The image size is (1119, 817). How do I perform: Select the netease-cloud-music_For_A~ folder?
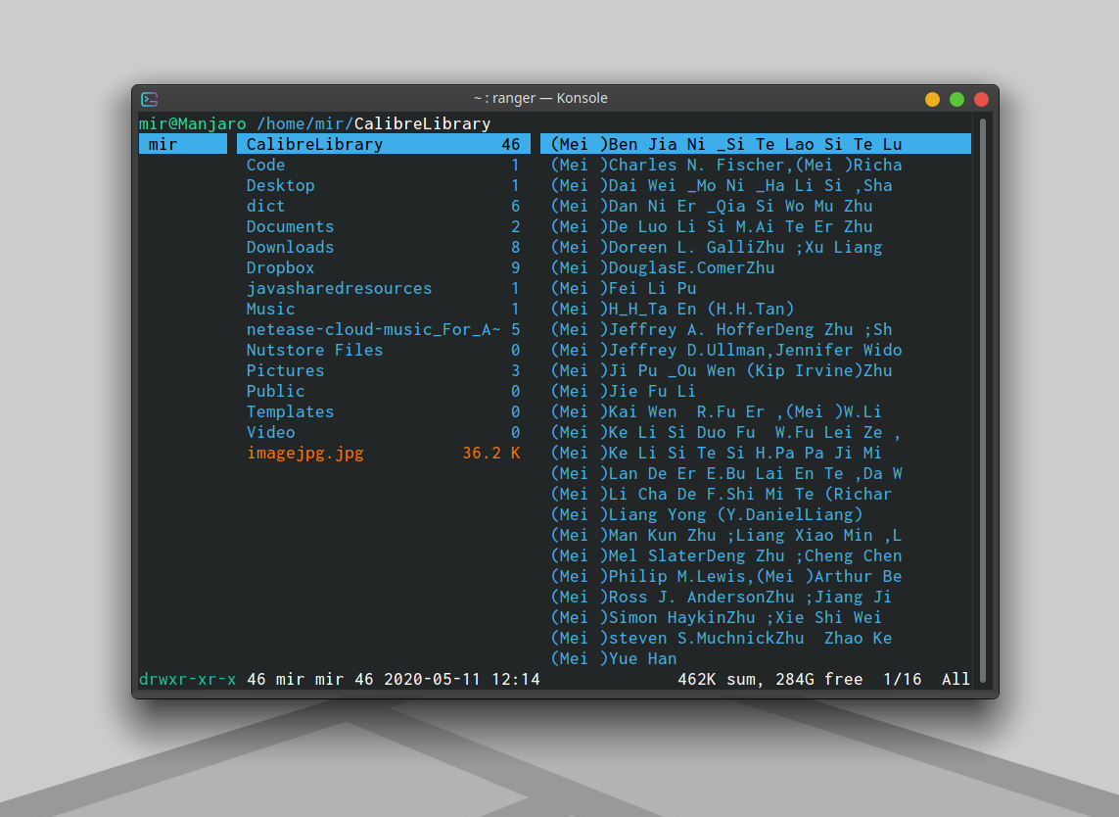(x=383, y=329)
